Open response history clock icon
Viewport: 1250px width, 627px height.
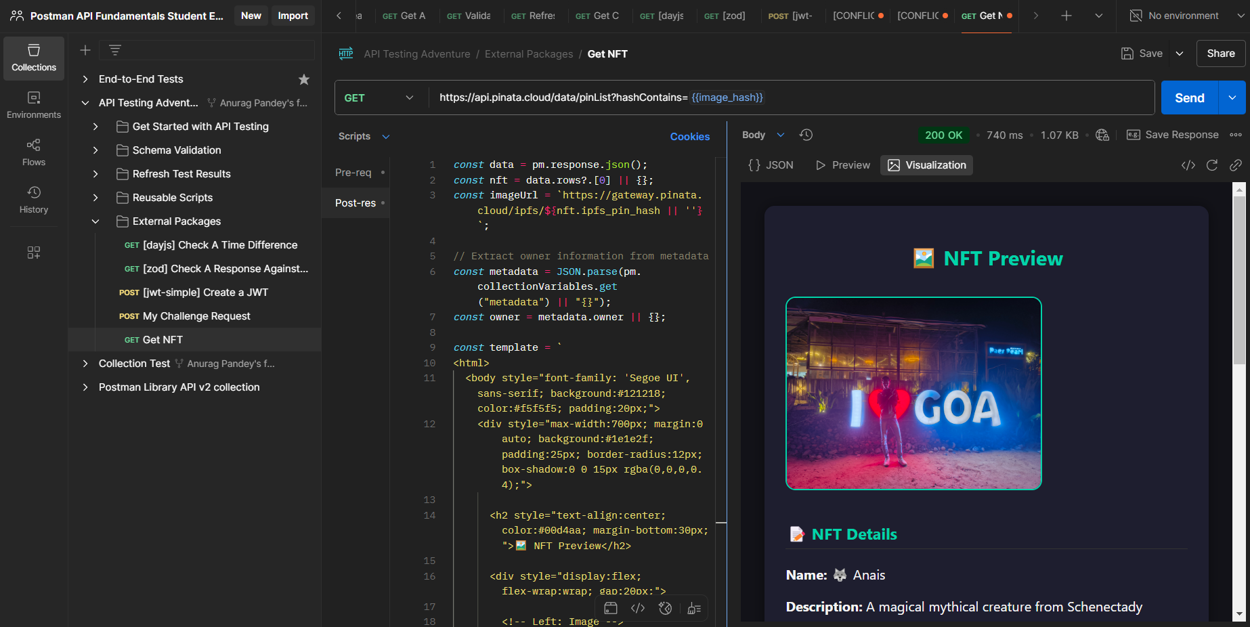[806, 135]
